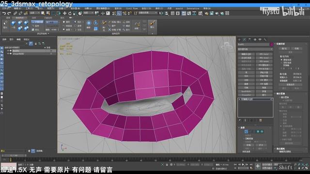Switch to the Display command panel tab
Image resolution: width=310 pixels, height=174 pixels.
point(260,40)
